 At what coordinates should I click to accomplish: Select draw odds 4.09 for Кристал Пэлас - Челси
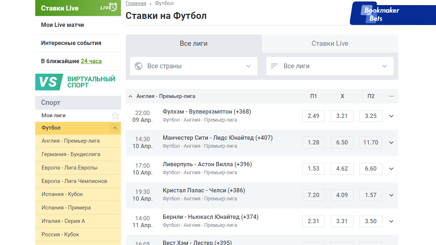pyautogui.click(x=342, y=195)
